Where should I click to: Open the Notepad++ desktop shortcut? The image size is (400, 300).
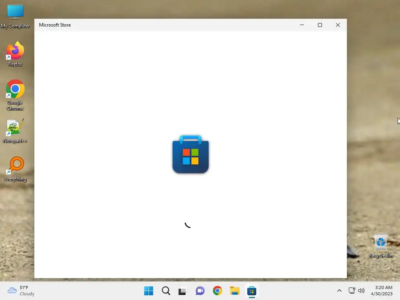[x=15, y=130]
